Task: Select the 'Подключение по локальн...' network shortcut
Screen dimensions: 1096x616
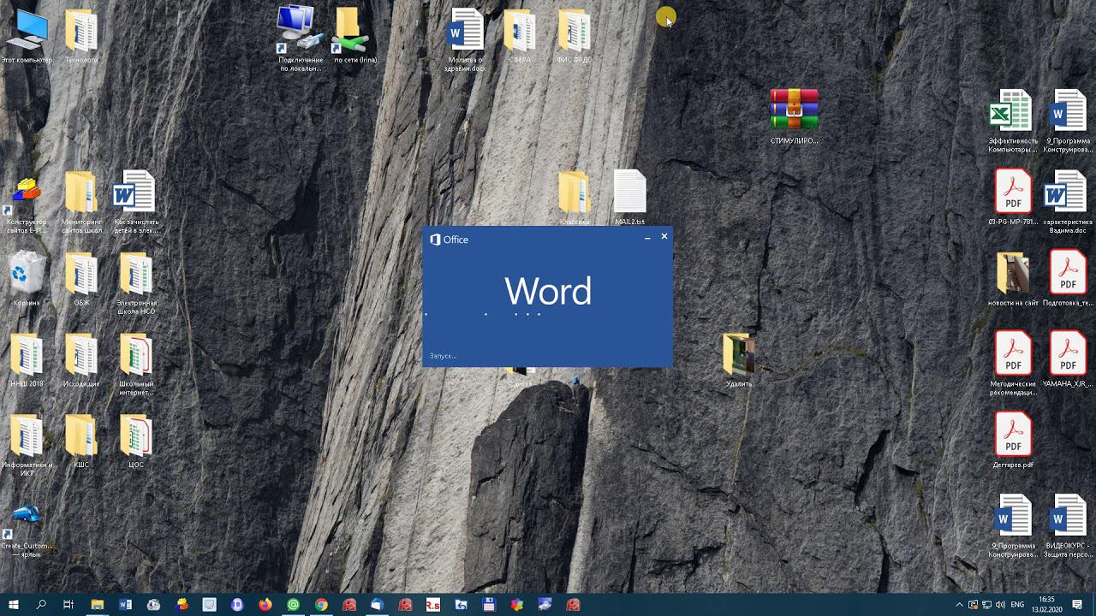Action: click(301, 38)
